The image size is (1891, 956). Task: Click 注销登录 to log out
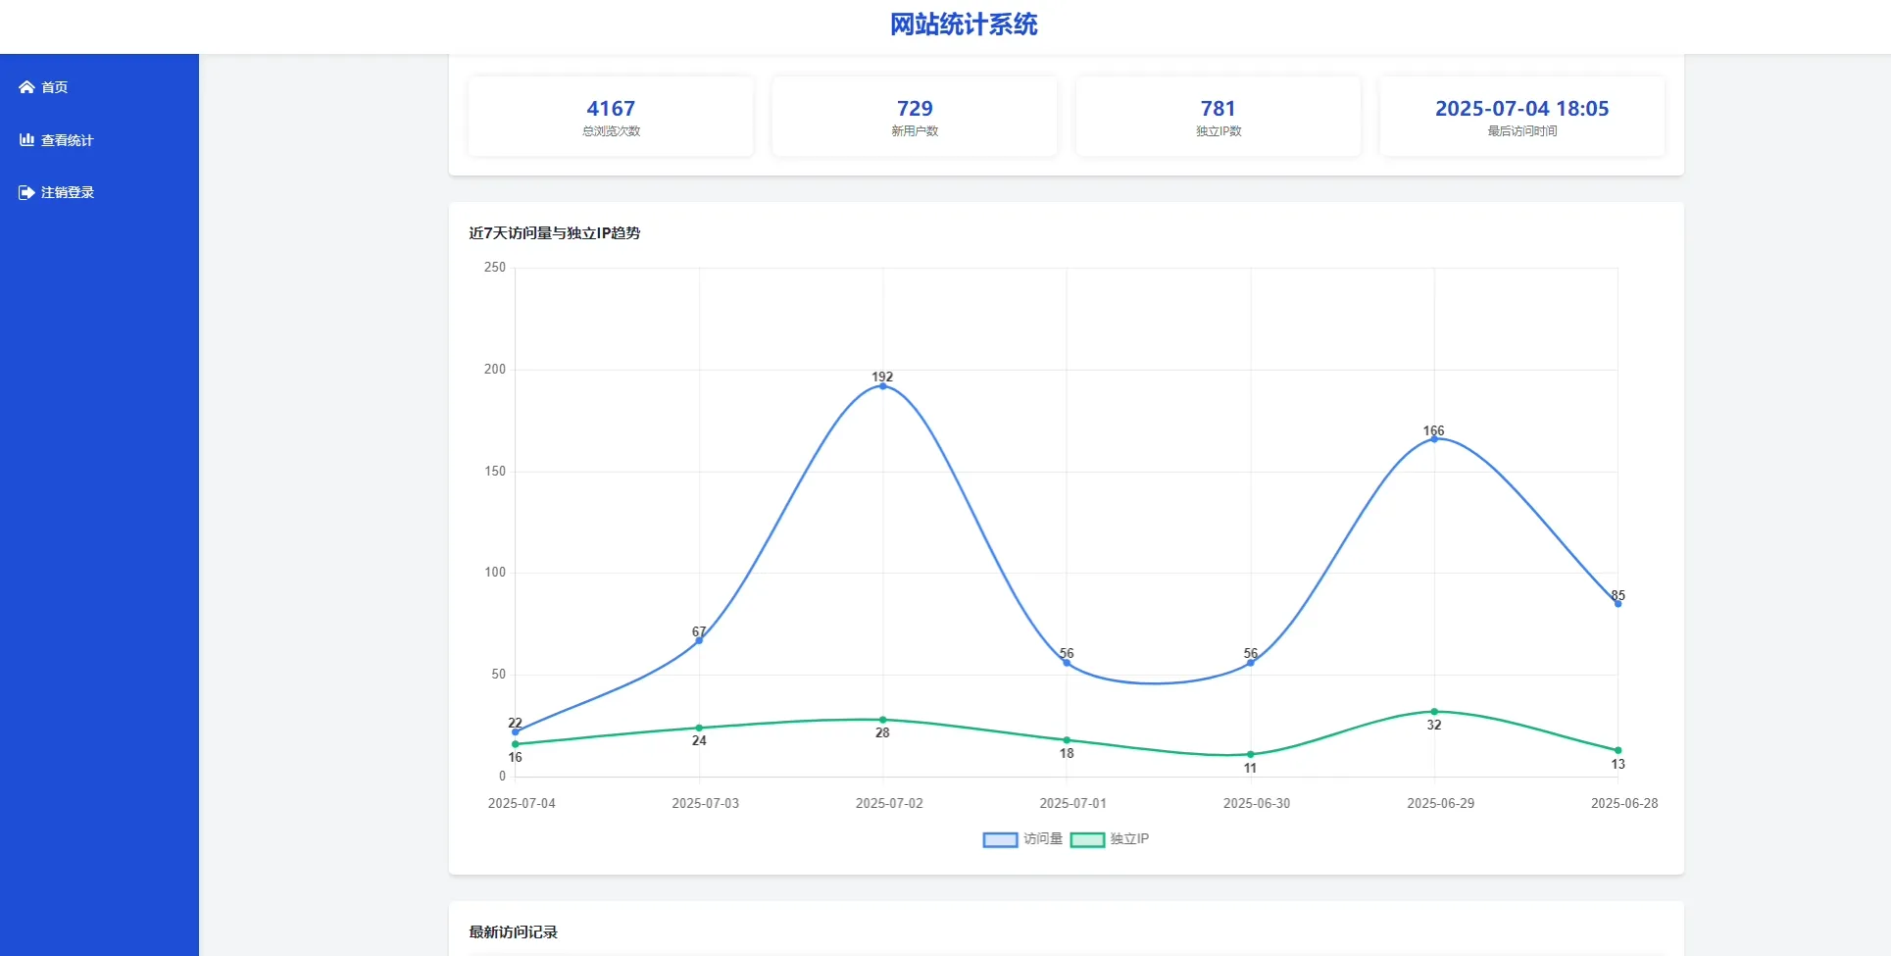[x=66, y=192]
